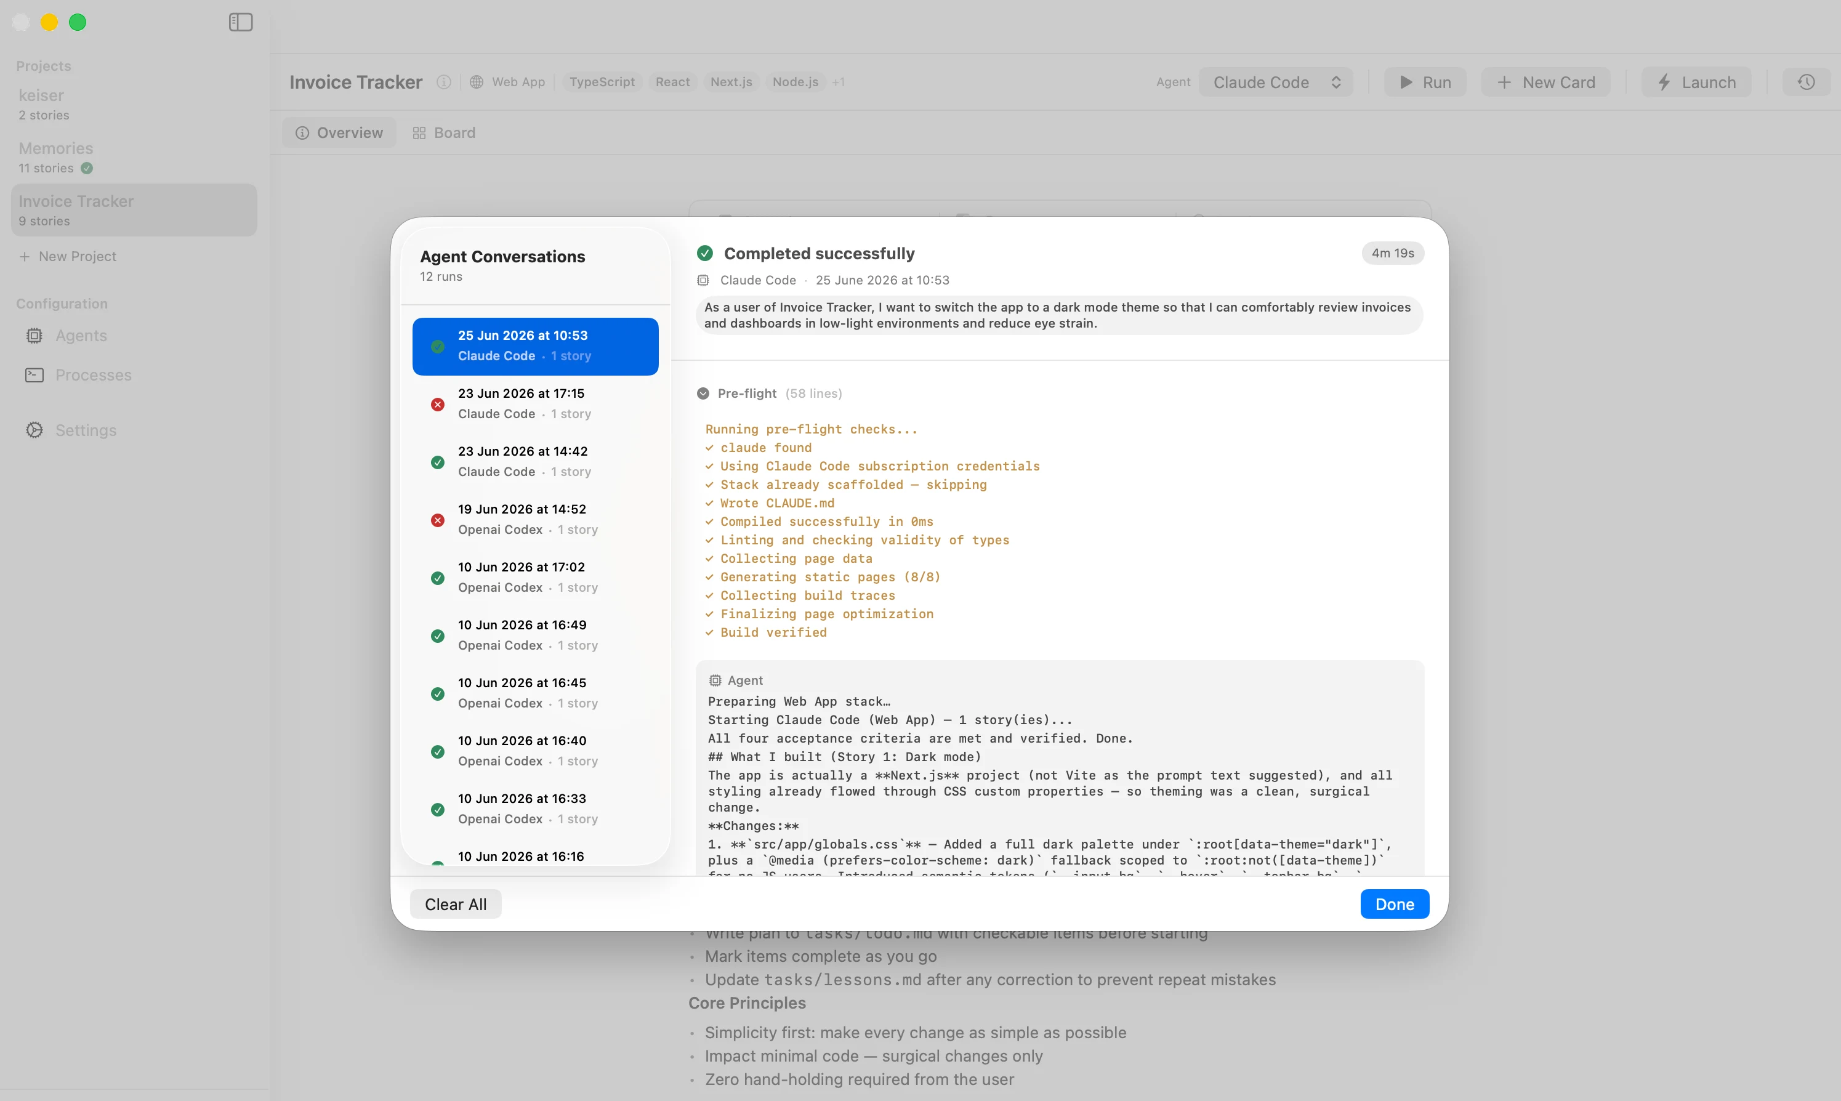The width and height of the screenshot is (1841, 1101).
Task: Click the React tag
Action: (672, 83)
